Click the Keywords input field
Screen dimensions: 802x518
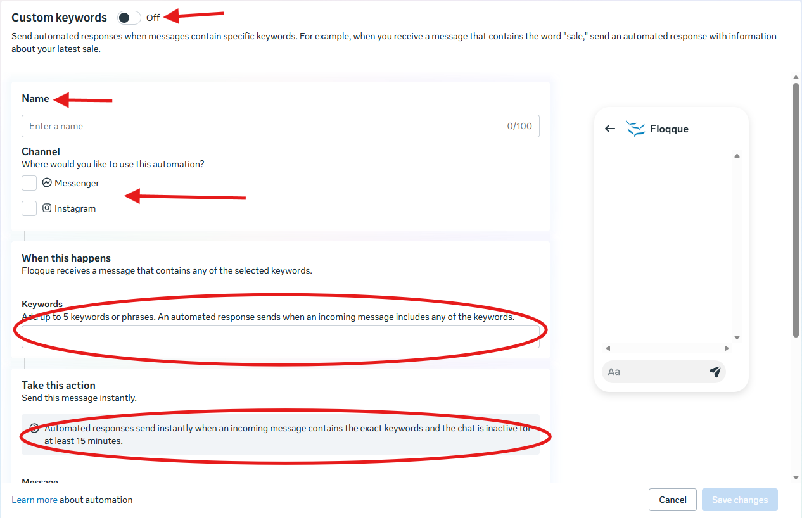point(281,336)
